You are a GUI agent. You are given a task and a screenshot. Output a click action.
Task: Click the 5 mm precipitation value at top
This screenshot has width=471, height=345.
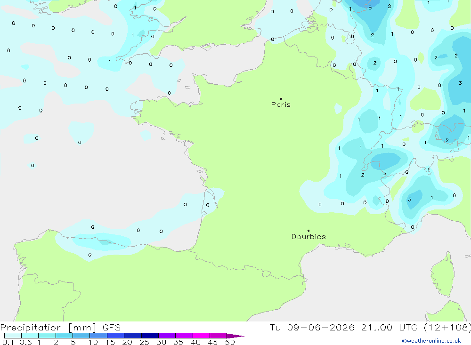click(370, 8)
